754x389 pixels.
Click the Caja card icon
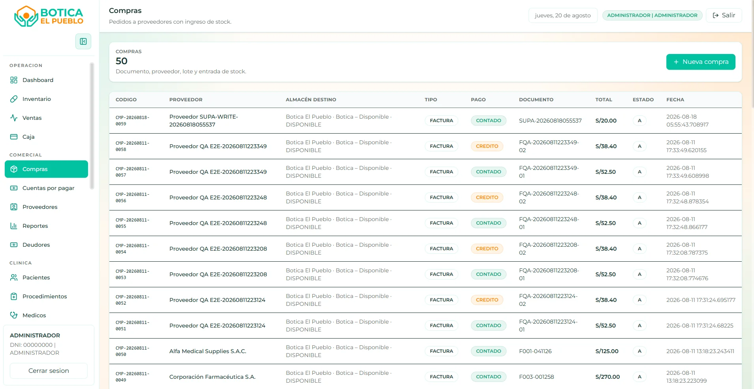(x=14, y=137)
